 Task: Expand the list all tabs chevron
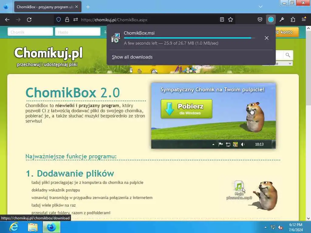click(260, 7)
